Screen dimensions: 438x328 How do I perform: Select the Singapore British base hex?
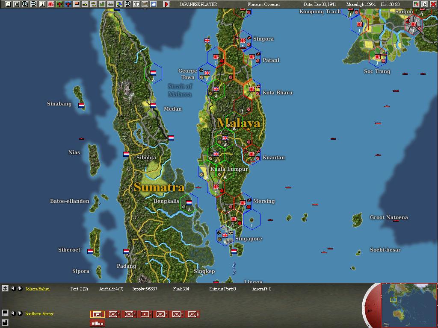click(225, 236)
